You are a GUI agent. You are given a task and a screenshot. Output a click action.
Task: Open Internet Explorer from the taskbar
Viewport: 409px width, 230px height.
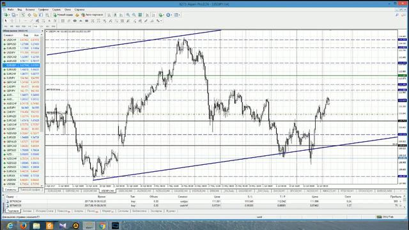[10, 226]
